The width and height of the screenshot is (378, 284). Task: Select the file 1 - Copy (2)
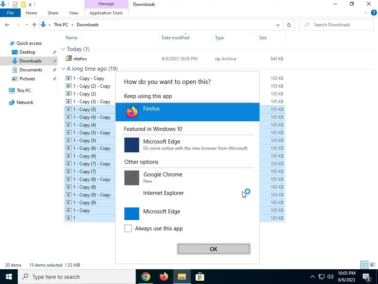(x=85, y=94)
